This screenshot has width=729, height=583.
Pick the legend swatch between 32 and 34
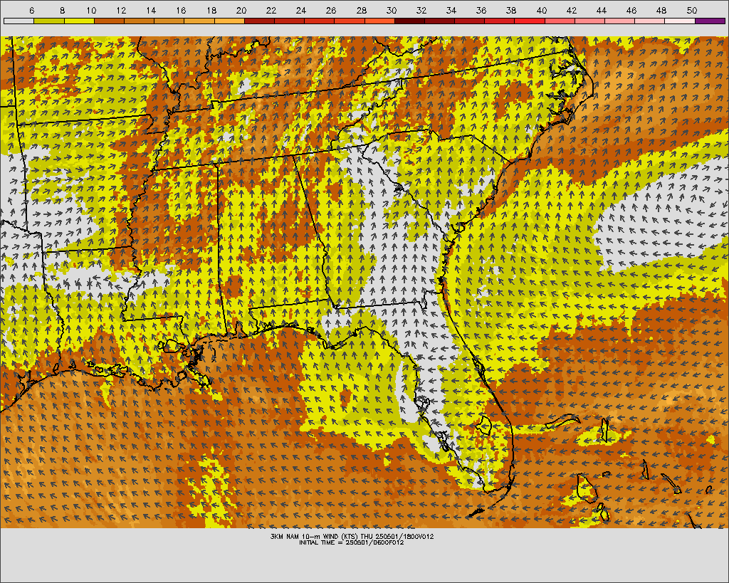(x=439, y=21)
